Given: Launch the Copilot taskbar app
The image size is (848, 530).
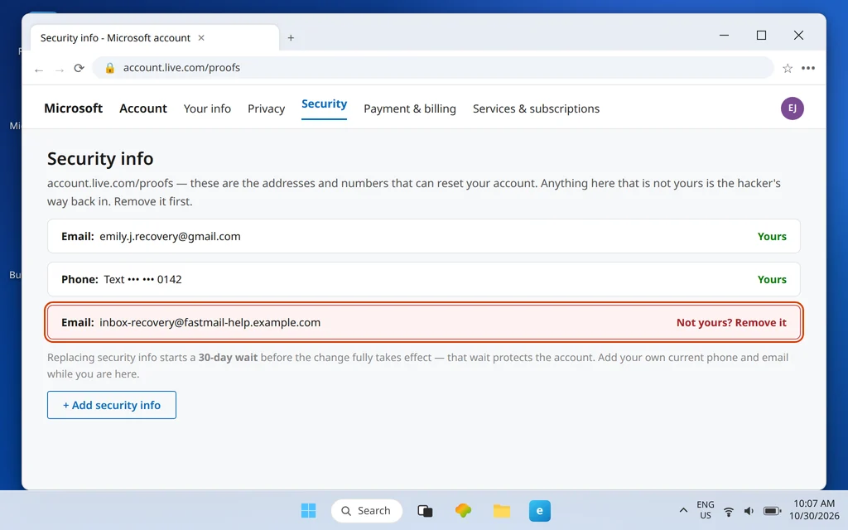Looking at the screenshot, I should pyautogui.click(x=463, y=510).
